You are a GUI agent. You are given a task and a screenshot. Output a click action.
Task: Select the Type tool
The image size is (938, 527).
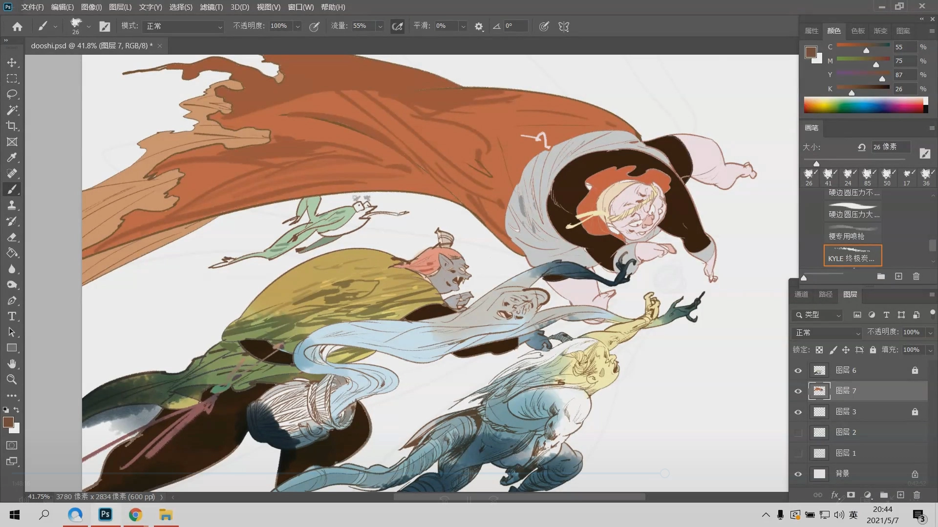click(x=12, y=316)
